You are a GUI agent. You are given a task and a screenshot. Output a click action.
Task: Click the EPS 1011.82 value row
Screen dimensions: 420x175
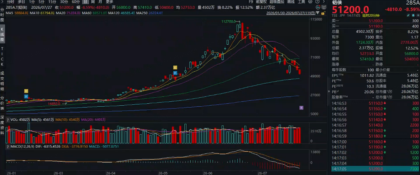(353, 75)
